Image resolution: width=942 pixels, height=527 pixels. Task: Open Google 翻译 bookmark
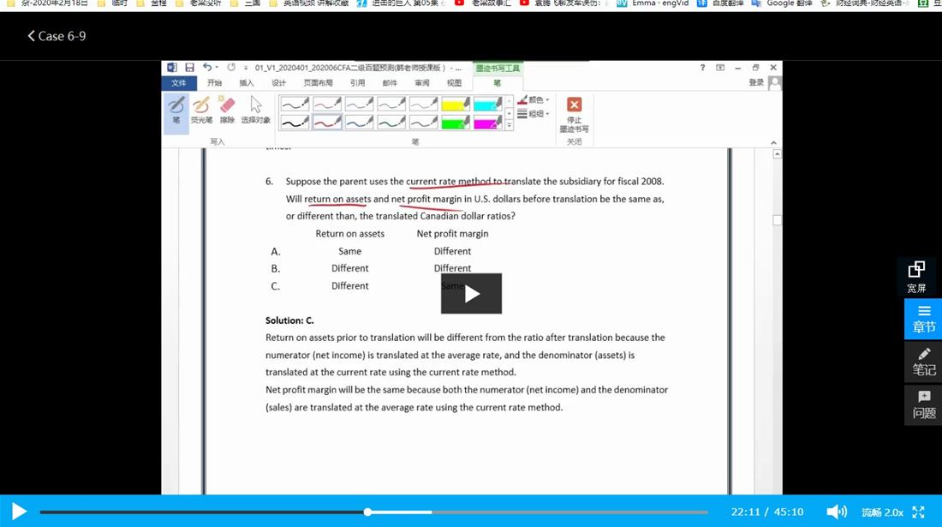point(784,3)
